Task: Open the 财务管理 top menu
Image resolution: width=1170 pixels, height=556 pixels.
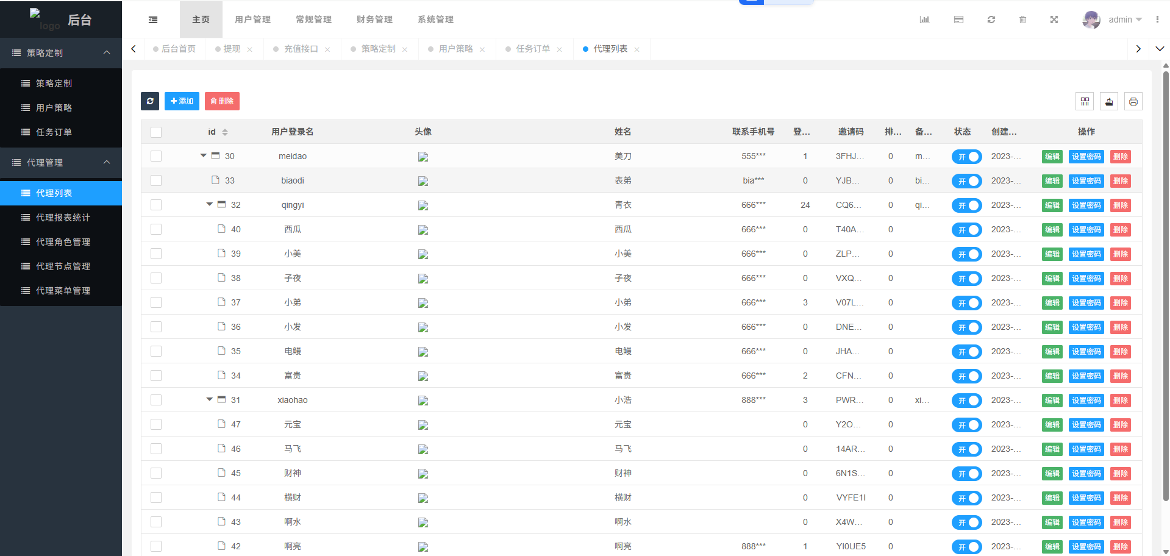Action: coord(374,20)
